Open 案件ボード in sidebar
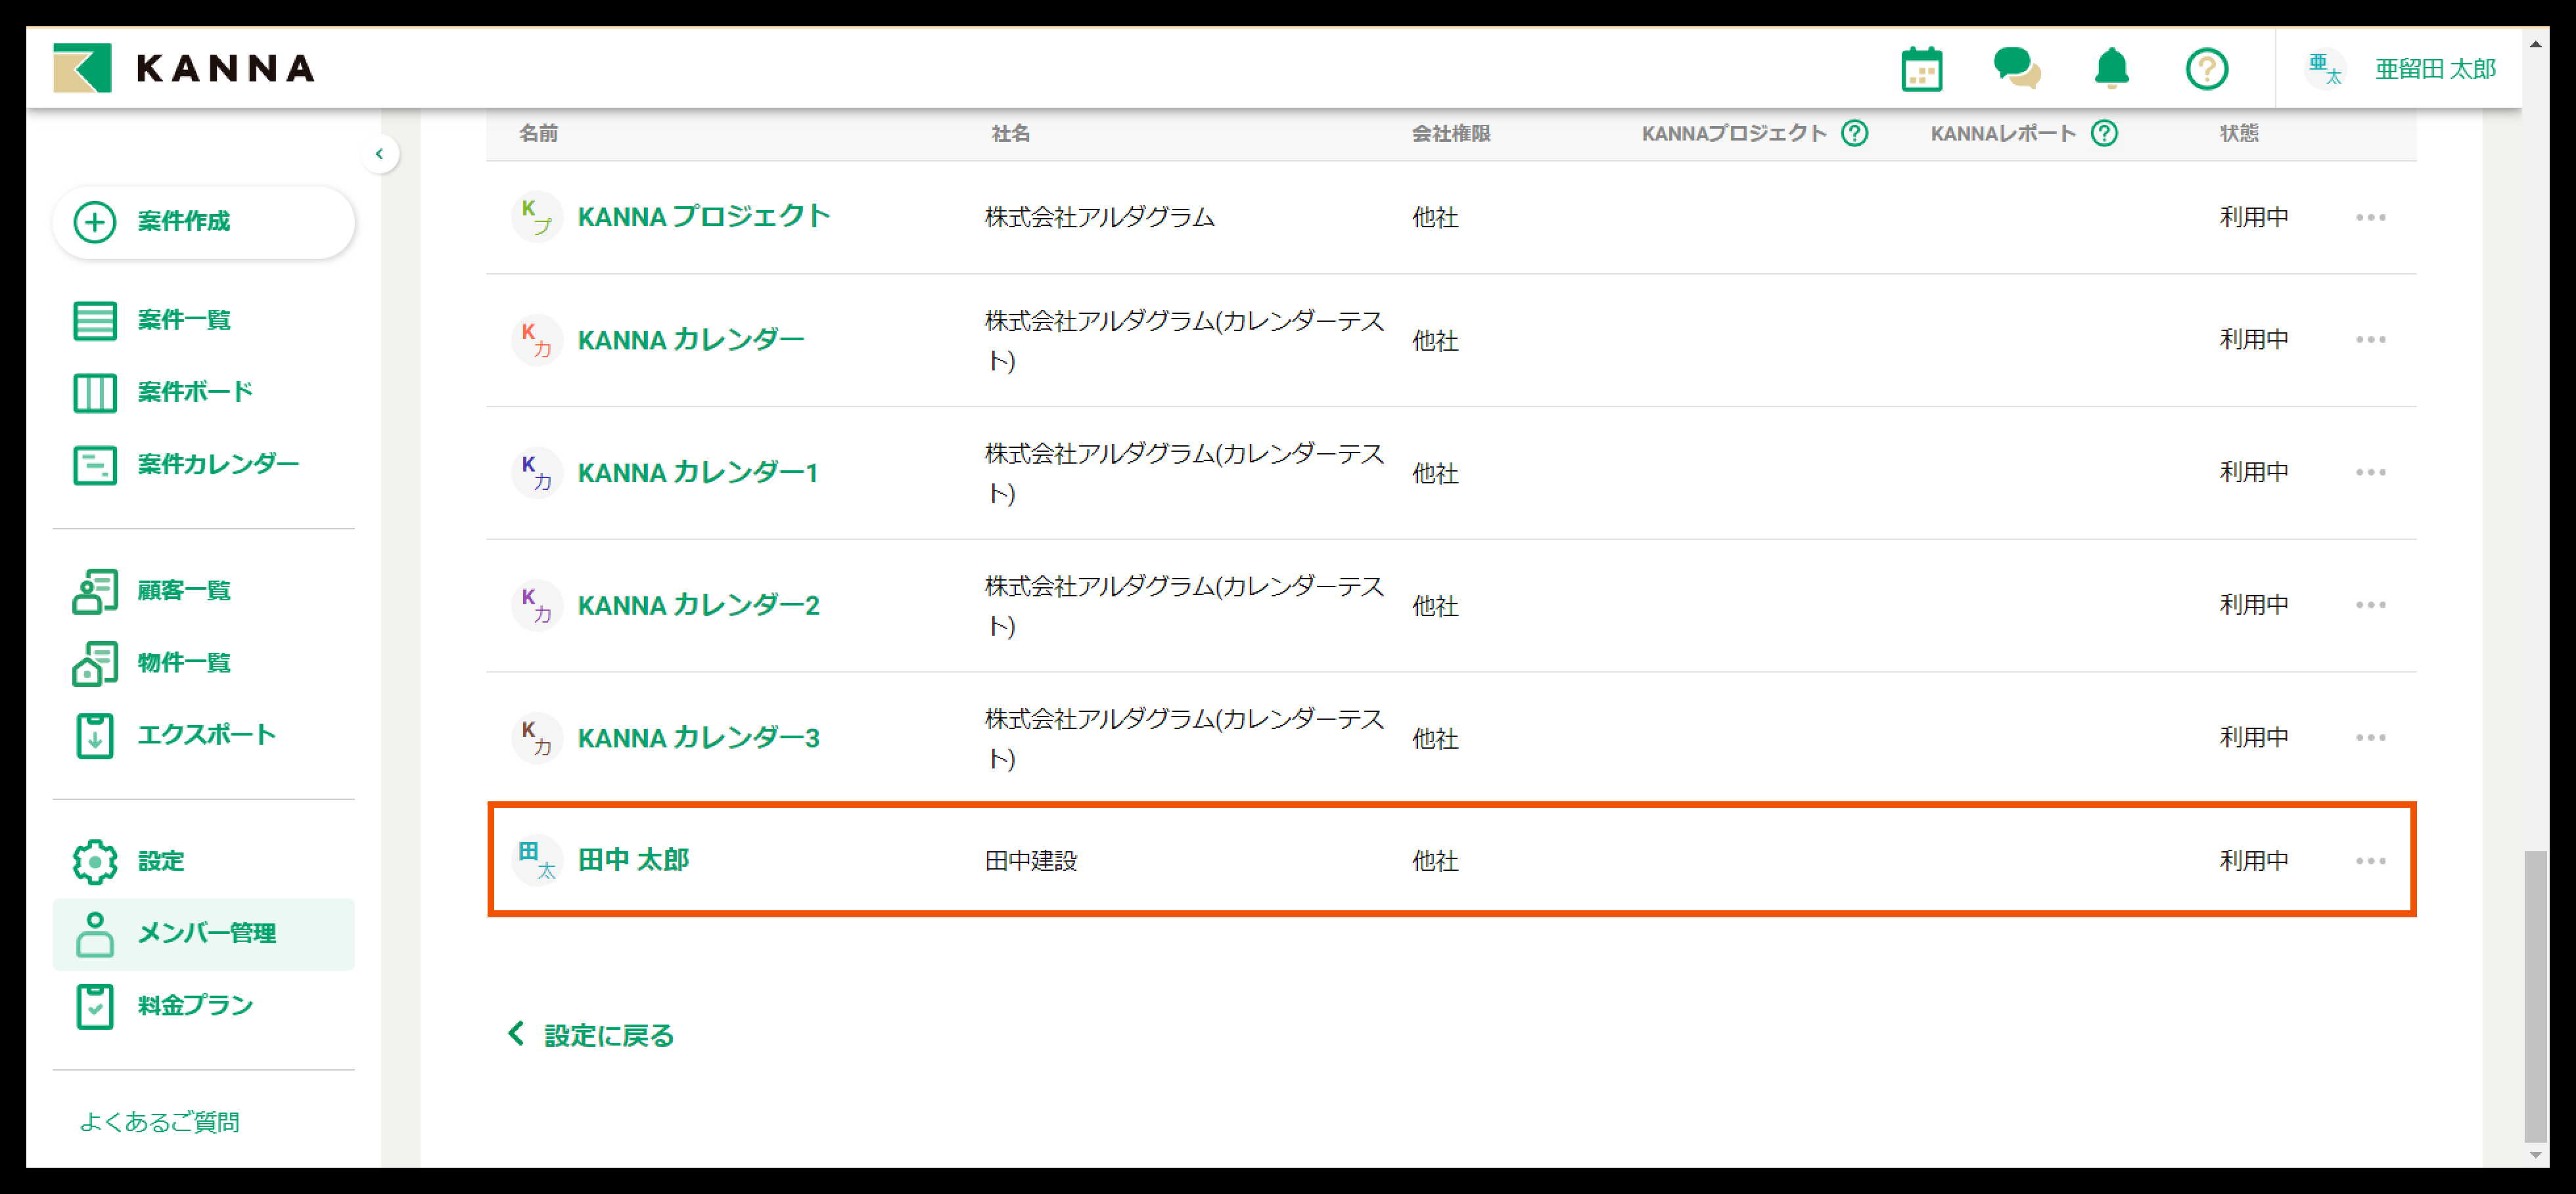The height and width of the screenshot is (1194, 2576). [x=195, y=391]
